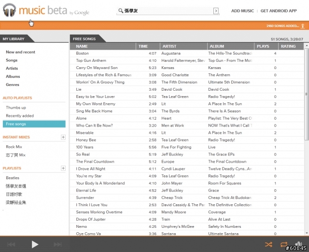Open New and recent

pos(20,52)
